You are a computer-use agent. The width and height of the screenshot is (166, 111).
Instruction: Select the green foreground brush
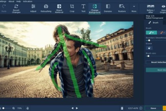pyautogui.click(x=151, y=32)
